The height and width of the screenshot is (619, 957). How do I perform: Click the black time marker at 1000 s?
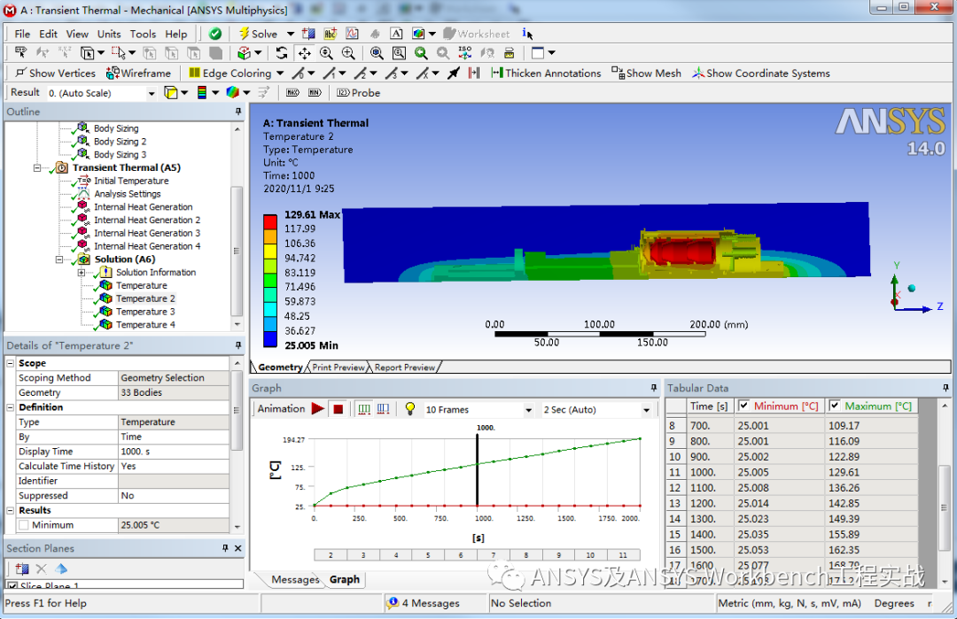tap(478, 469)
